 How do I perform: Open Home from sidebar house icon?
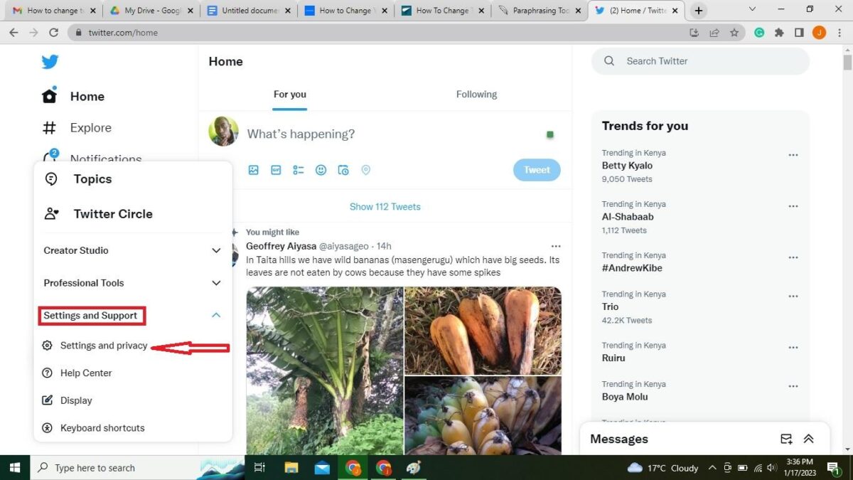coord(49,96)
